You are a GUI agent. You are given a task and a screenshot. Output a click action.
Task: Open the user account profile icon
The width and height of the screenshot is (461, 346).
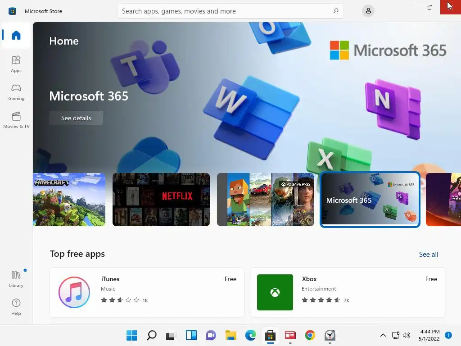click(368, 11)
